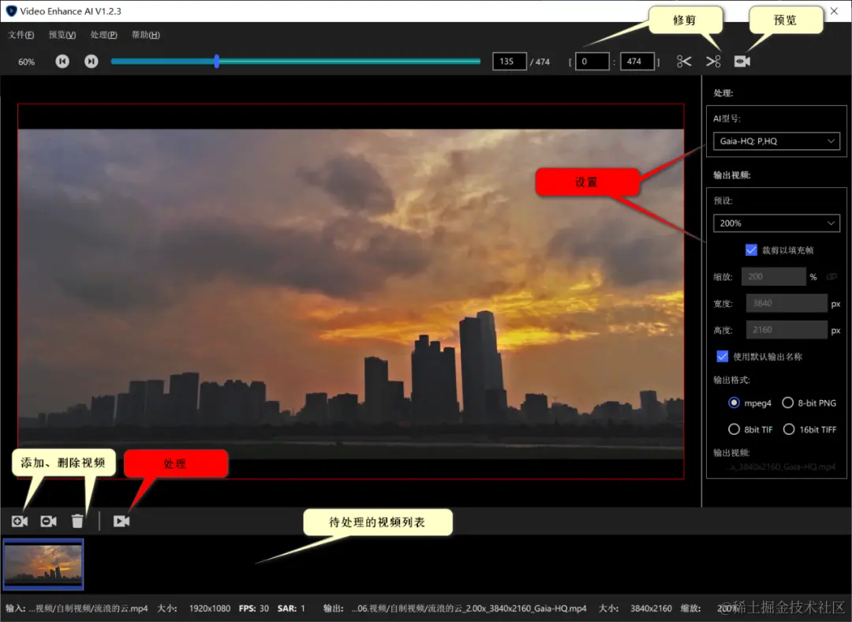Open the 60% zoom level selector
Viewport: 852px width, 622px height.
tap(26, 62)
